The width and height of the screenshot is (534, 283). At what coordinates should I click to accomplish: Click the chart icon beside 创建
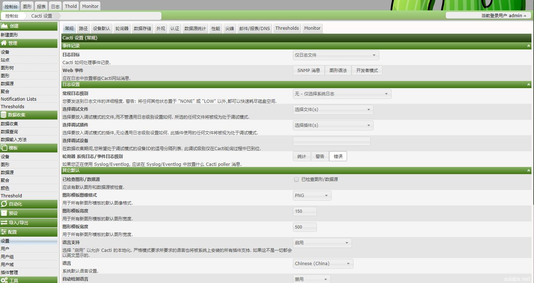point(4,26)
